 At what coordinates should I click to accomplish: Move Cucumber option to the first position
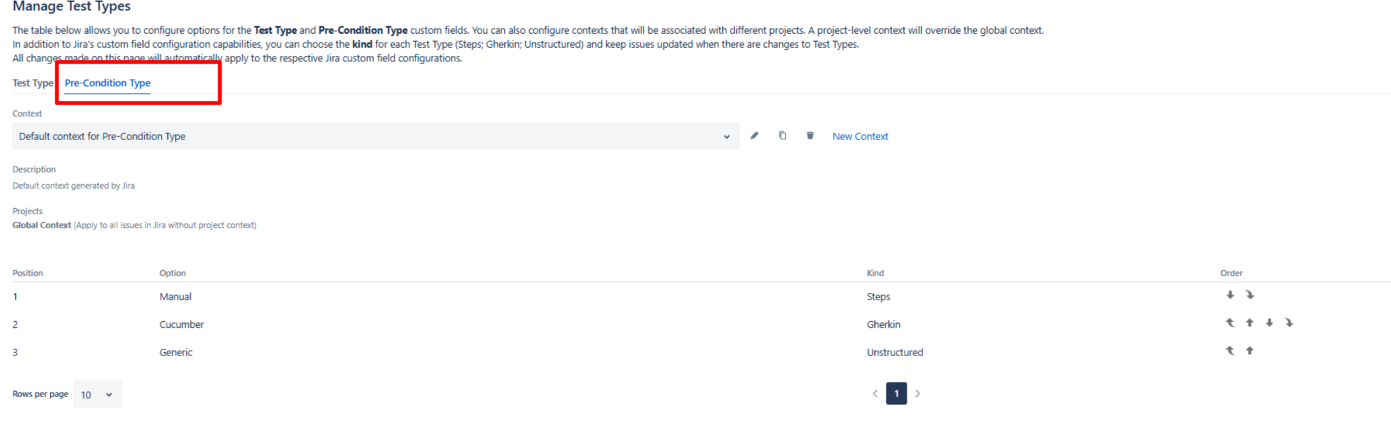point(1230,323)
